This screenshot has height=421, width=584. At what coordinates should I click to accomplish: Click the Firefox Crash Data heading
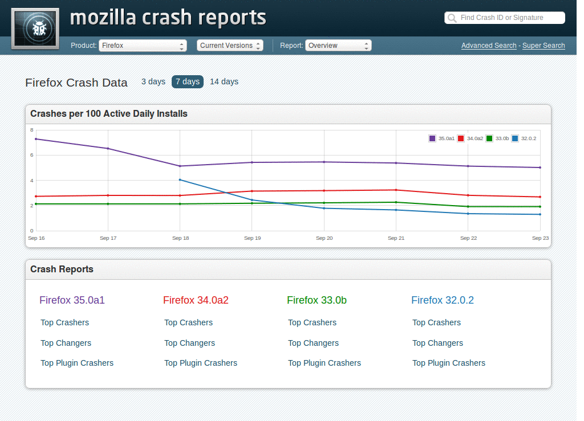tap(76, 83)
